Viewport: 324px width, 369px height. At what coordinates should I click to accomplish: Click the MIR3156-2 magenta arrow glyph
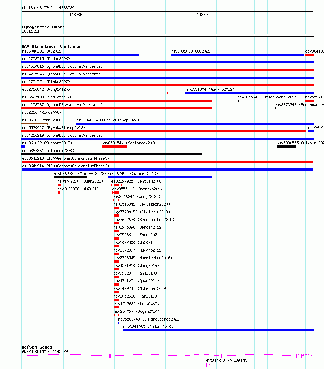click(x=208, y=365)
